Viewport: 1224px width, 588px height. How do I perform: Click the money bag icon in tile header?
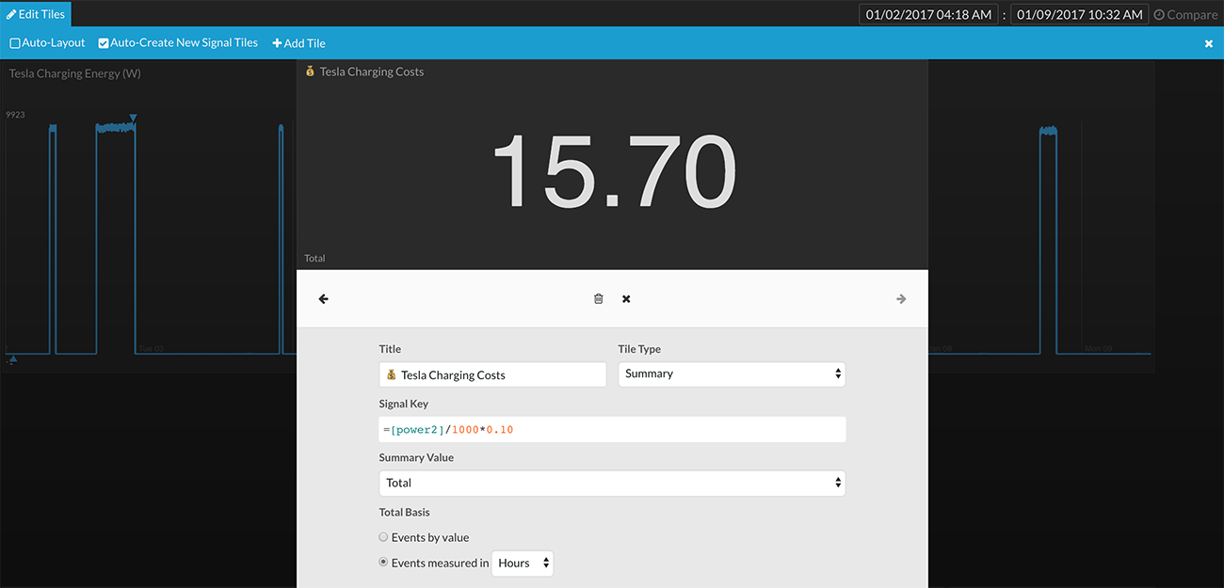(310, 72)
